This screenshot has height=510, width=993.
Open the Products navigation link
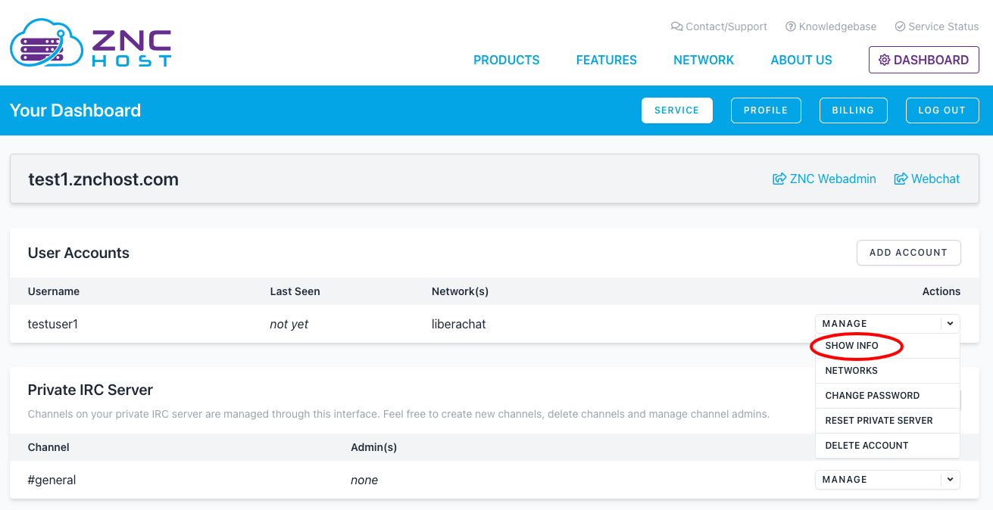point(506,61)
